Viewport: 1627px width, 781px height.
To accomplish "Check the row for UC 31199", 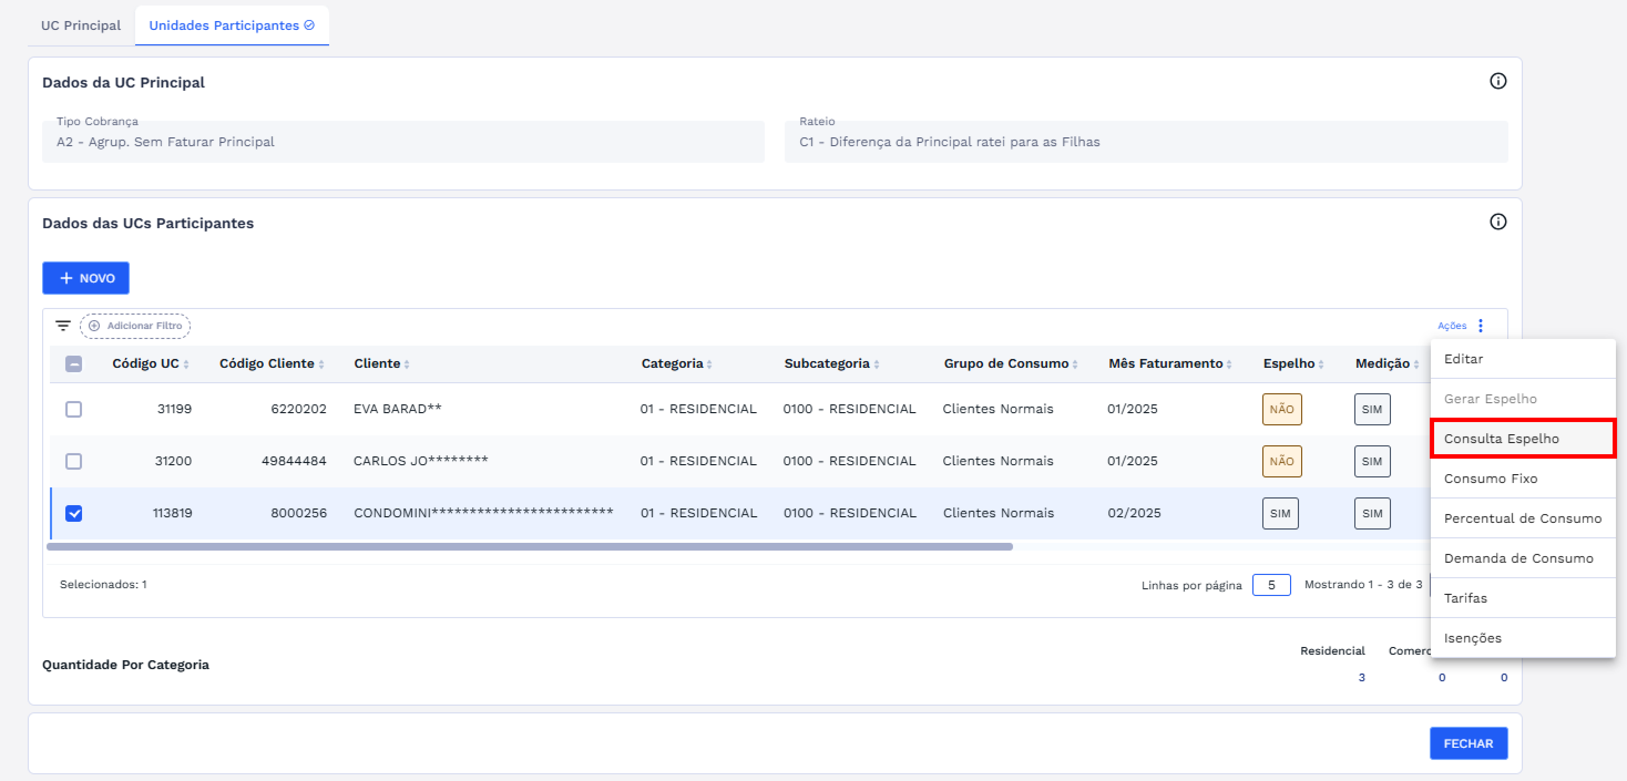I will point(74,409).
